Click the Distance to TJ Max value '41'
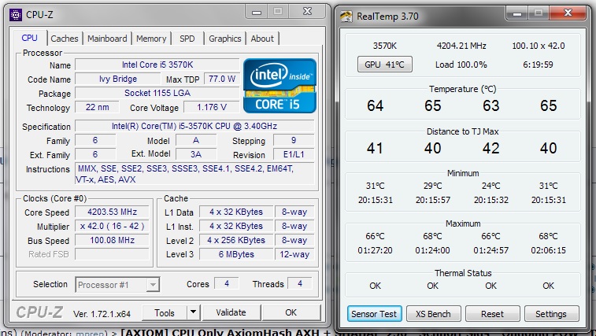596x336 pixels. (x=376, y=148)
